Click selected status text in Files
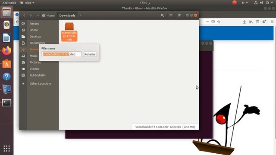 click(x=165, y=127)
